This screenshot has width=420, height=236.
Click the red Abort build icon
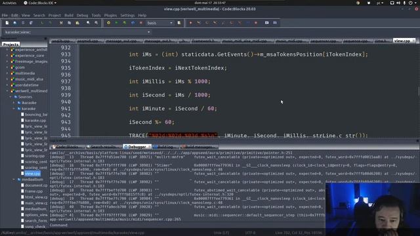coord(141,23)
